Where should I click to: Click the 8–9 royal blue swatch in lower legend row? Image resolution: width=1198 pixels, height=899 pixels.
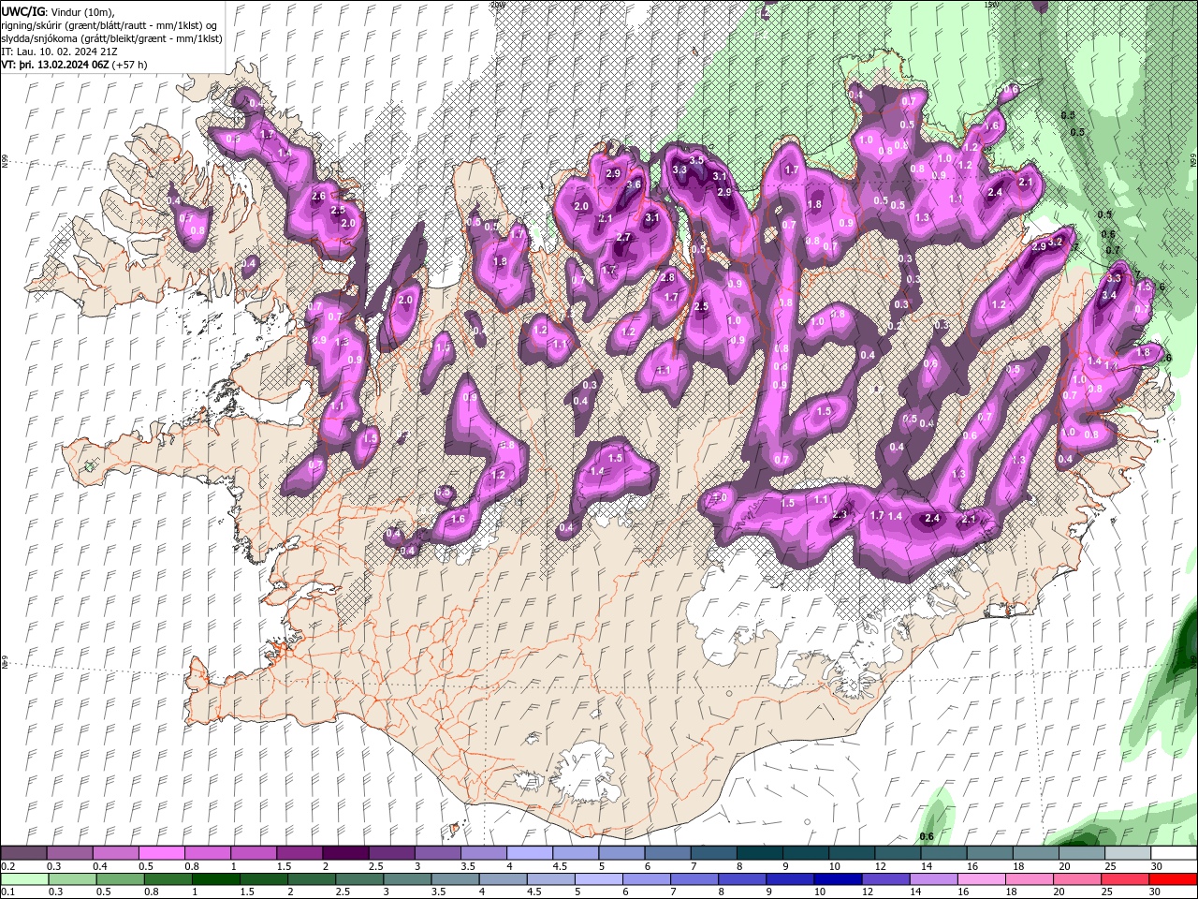tap(740, 879)
